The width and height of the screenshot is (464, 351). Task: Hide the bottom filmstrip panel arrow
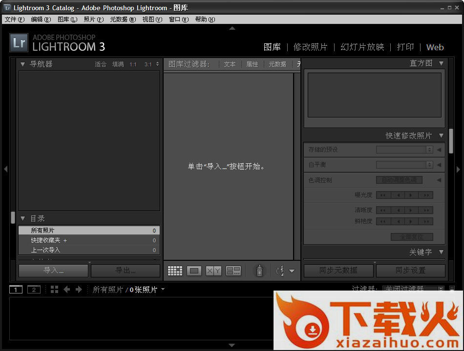tap(232, 345)
